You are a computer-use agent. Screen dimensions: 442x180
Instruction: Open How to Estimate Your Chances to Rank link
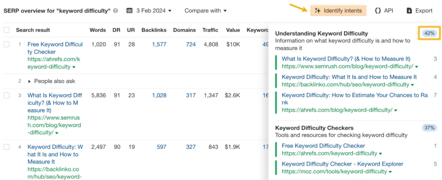pos(355,99)
